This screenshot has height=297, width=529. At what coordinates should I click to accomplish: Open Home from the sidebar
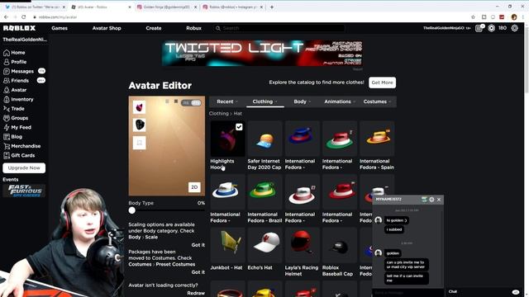tap(14, 53)
